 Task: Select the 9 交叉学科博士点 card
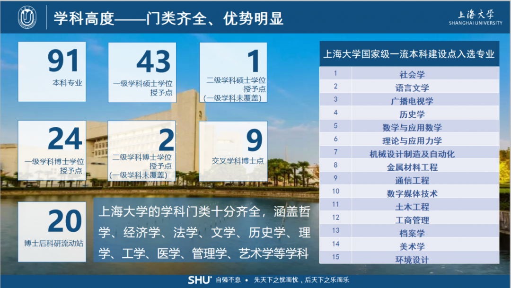click(233, 150)
